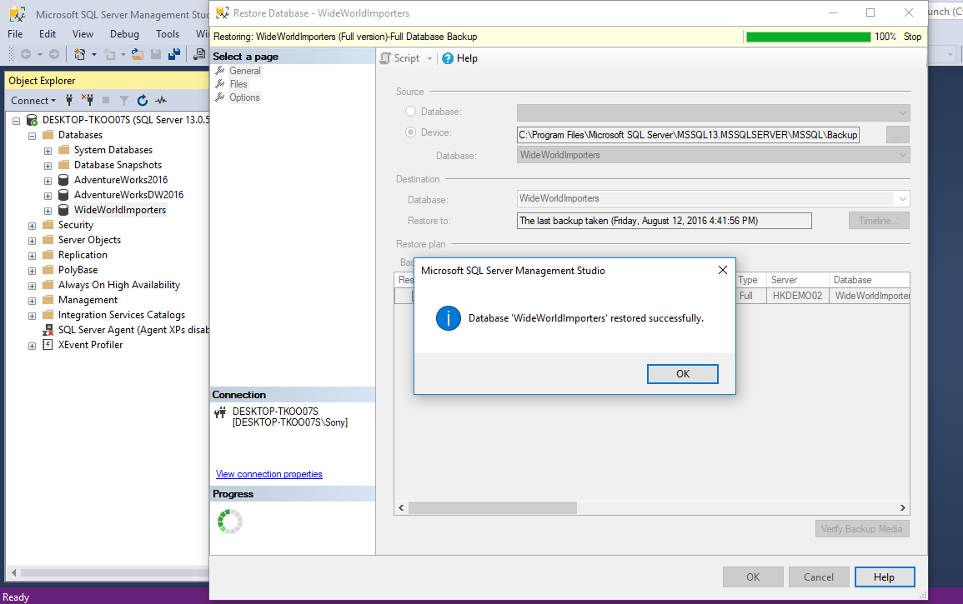This screenshot has height=604, width=963.
Task: Click the Navigate Backward arrow icon in SSMS toolbar
Action: (x=26, y=55)
